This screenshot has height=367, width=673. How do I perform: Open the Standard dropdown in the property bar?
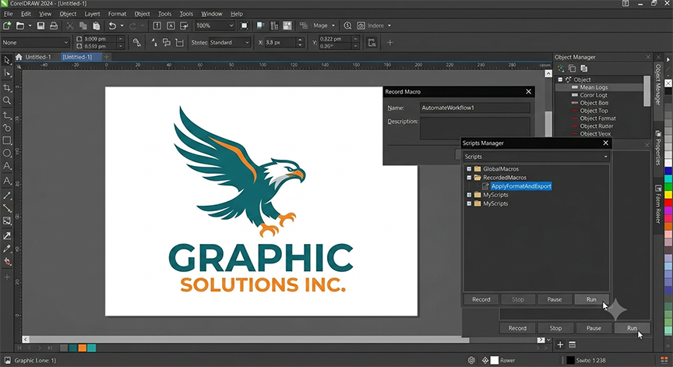[230, 43]
